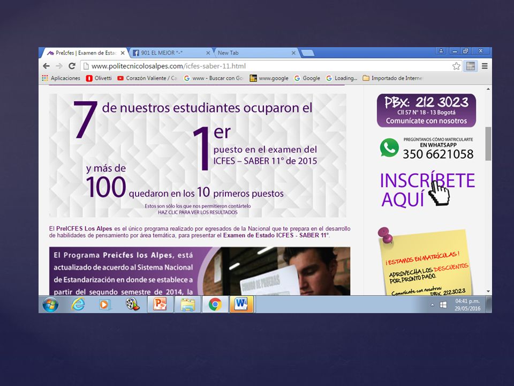The height and width of the screenshot is (386, 514).
Task: Open Windows Media Player from the taskbar
Action: 104,305
